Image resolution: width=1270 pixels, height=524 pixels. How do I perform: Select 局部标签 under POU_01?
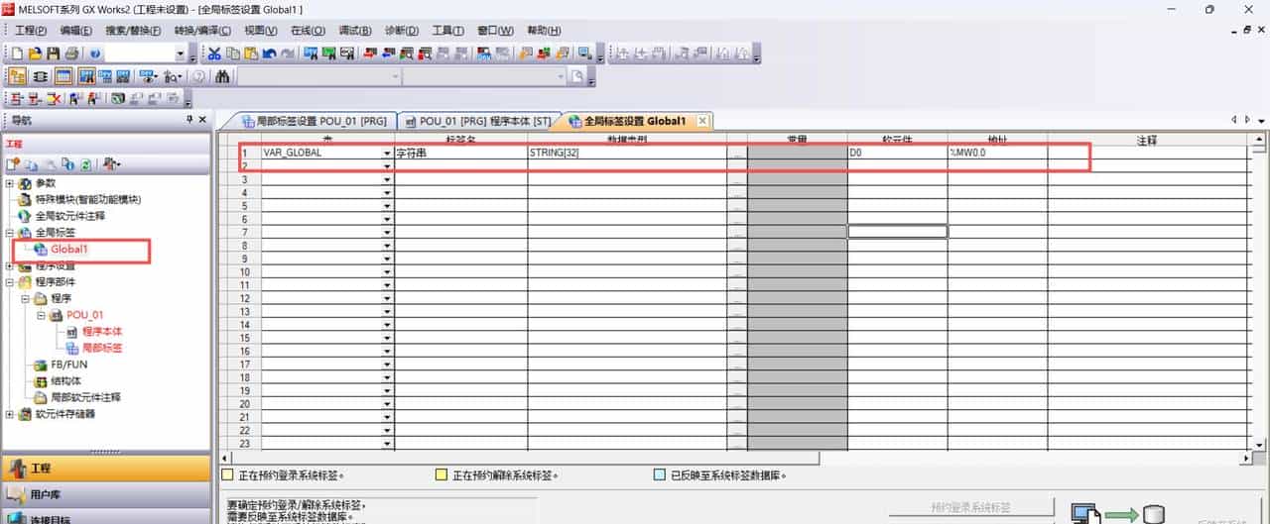(x=102, y=348)
